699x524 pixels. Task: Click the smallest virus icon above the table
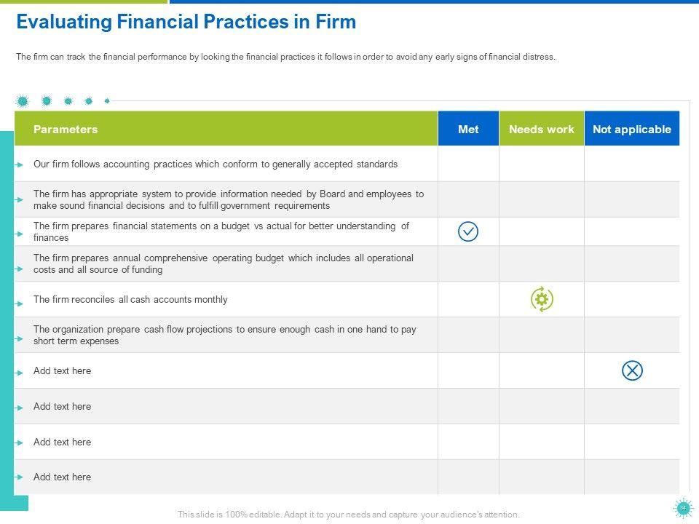coord(107,100)
